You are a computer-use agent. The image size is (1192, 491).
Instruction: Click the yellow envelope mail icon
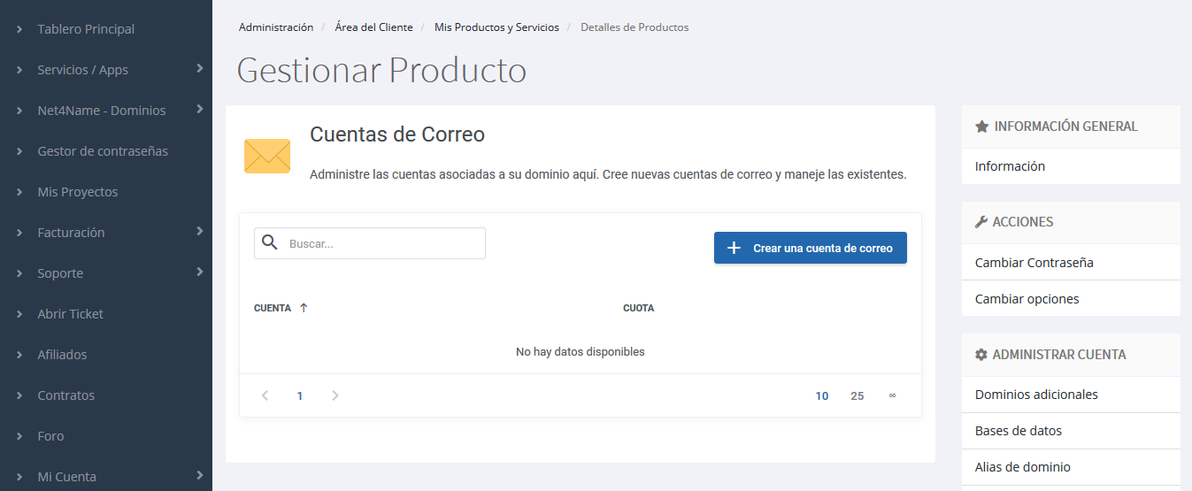[266, 156]
